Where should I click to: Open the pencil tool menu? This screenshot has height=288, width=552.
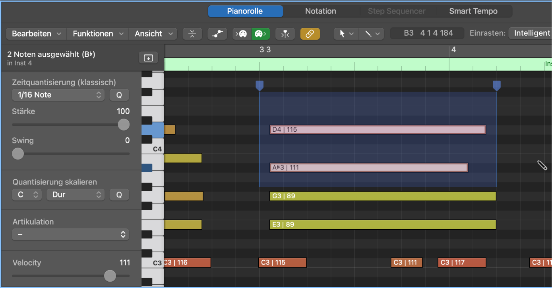coord(372,34)
